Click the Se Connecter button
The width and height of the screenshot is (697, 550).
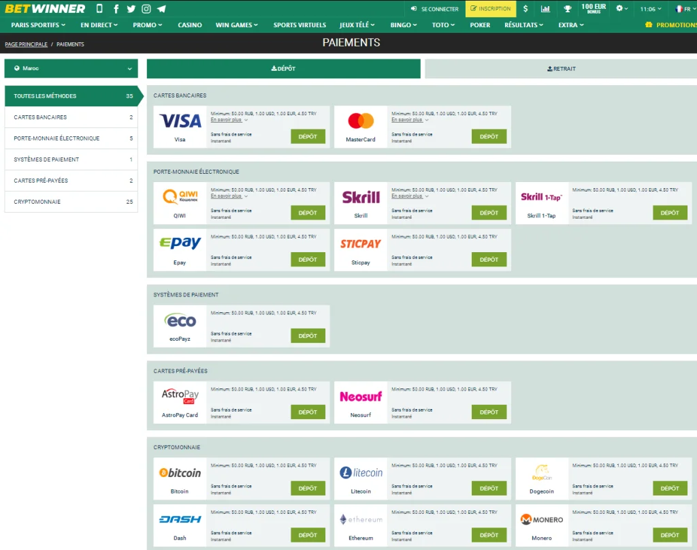(435, 9)
